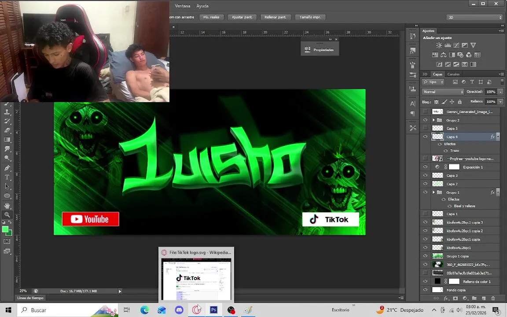This screenshot has height=317, width=507.
Task: Add Photo Filter camera adjustment icon
Action: tap(460, 55)
